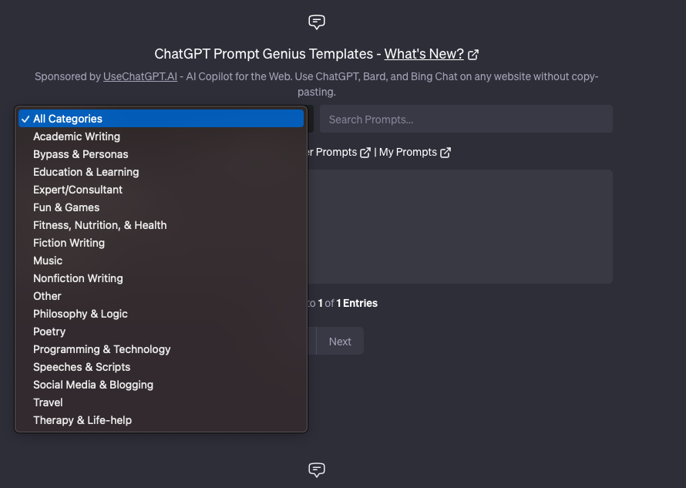Select Therapy & Life-help option
The width and height of the screenshot is (686, 488).
tap(161, 420)
